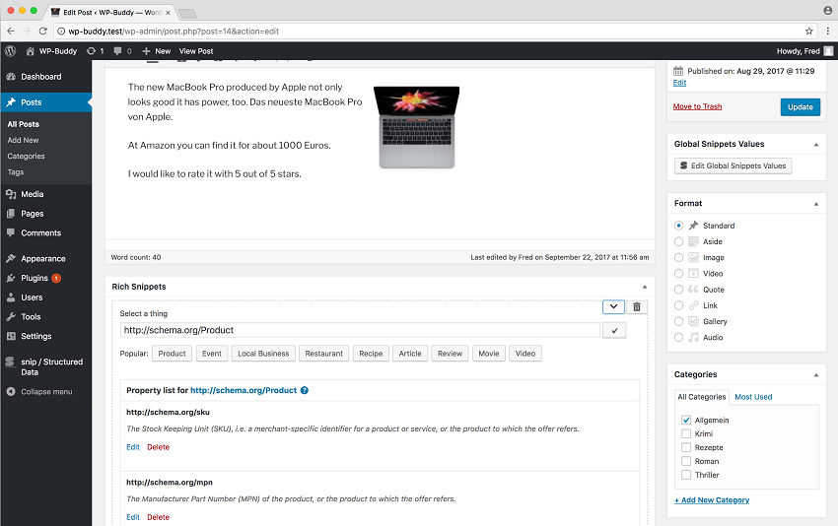Viewport: 838px width, 526px height.
Task: Click the MacBook Pro image in post
Action: tap(418, 126)
